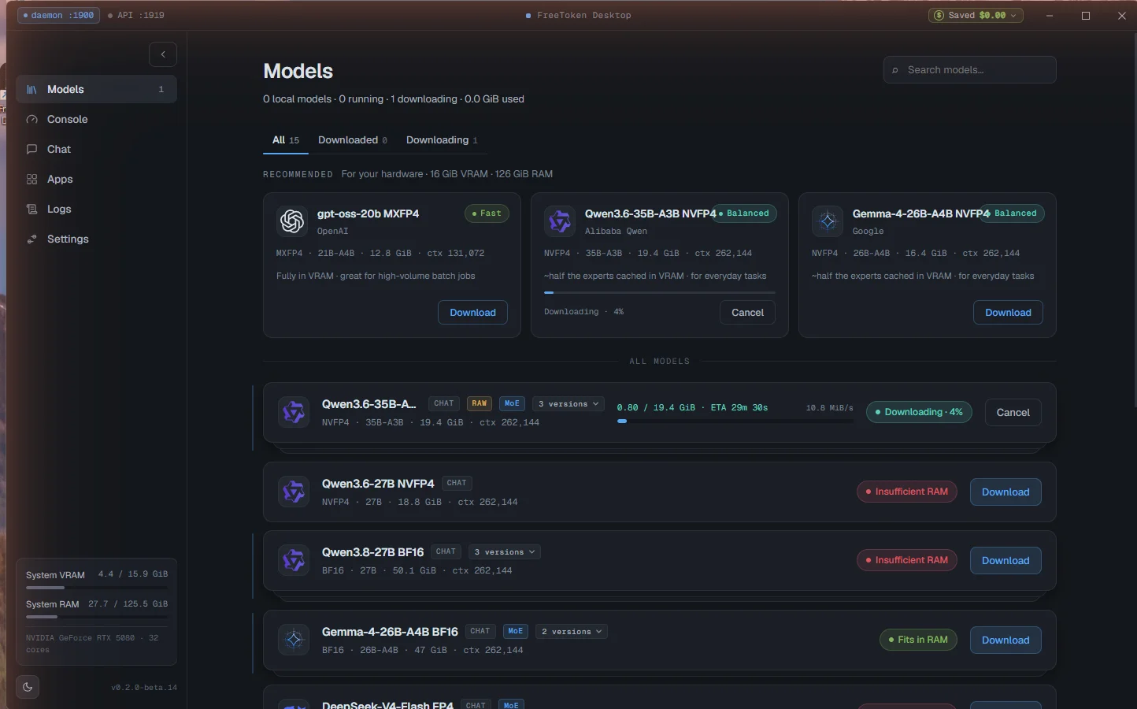Click the Qwen icon in Qwen3.6-27B NVFP4 row
Screen dimensions: 1137x709
tap(294, 492)
